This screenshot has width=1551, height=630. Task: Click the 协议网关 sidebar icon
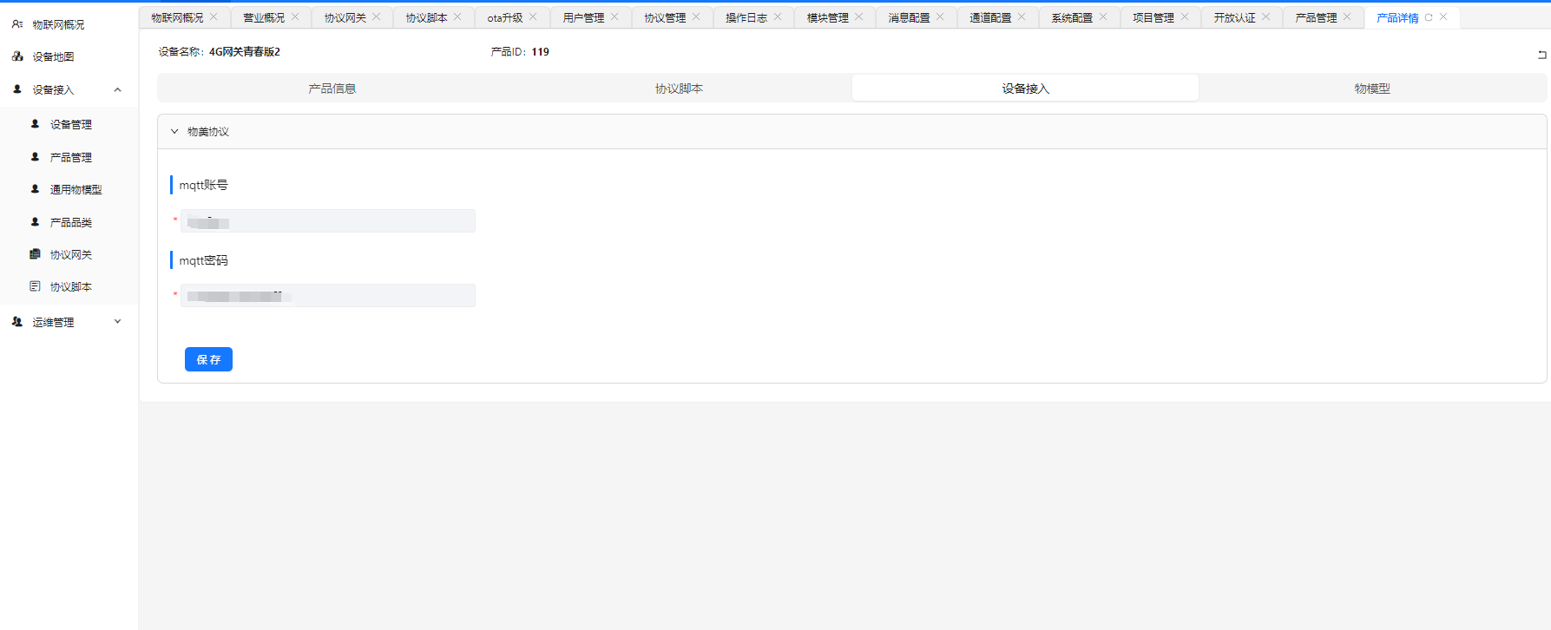pyautogui.click(x=35, y=254)
